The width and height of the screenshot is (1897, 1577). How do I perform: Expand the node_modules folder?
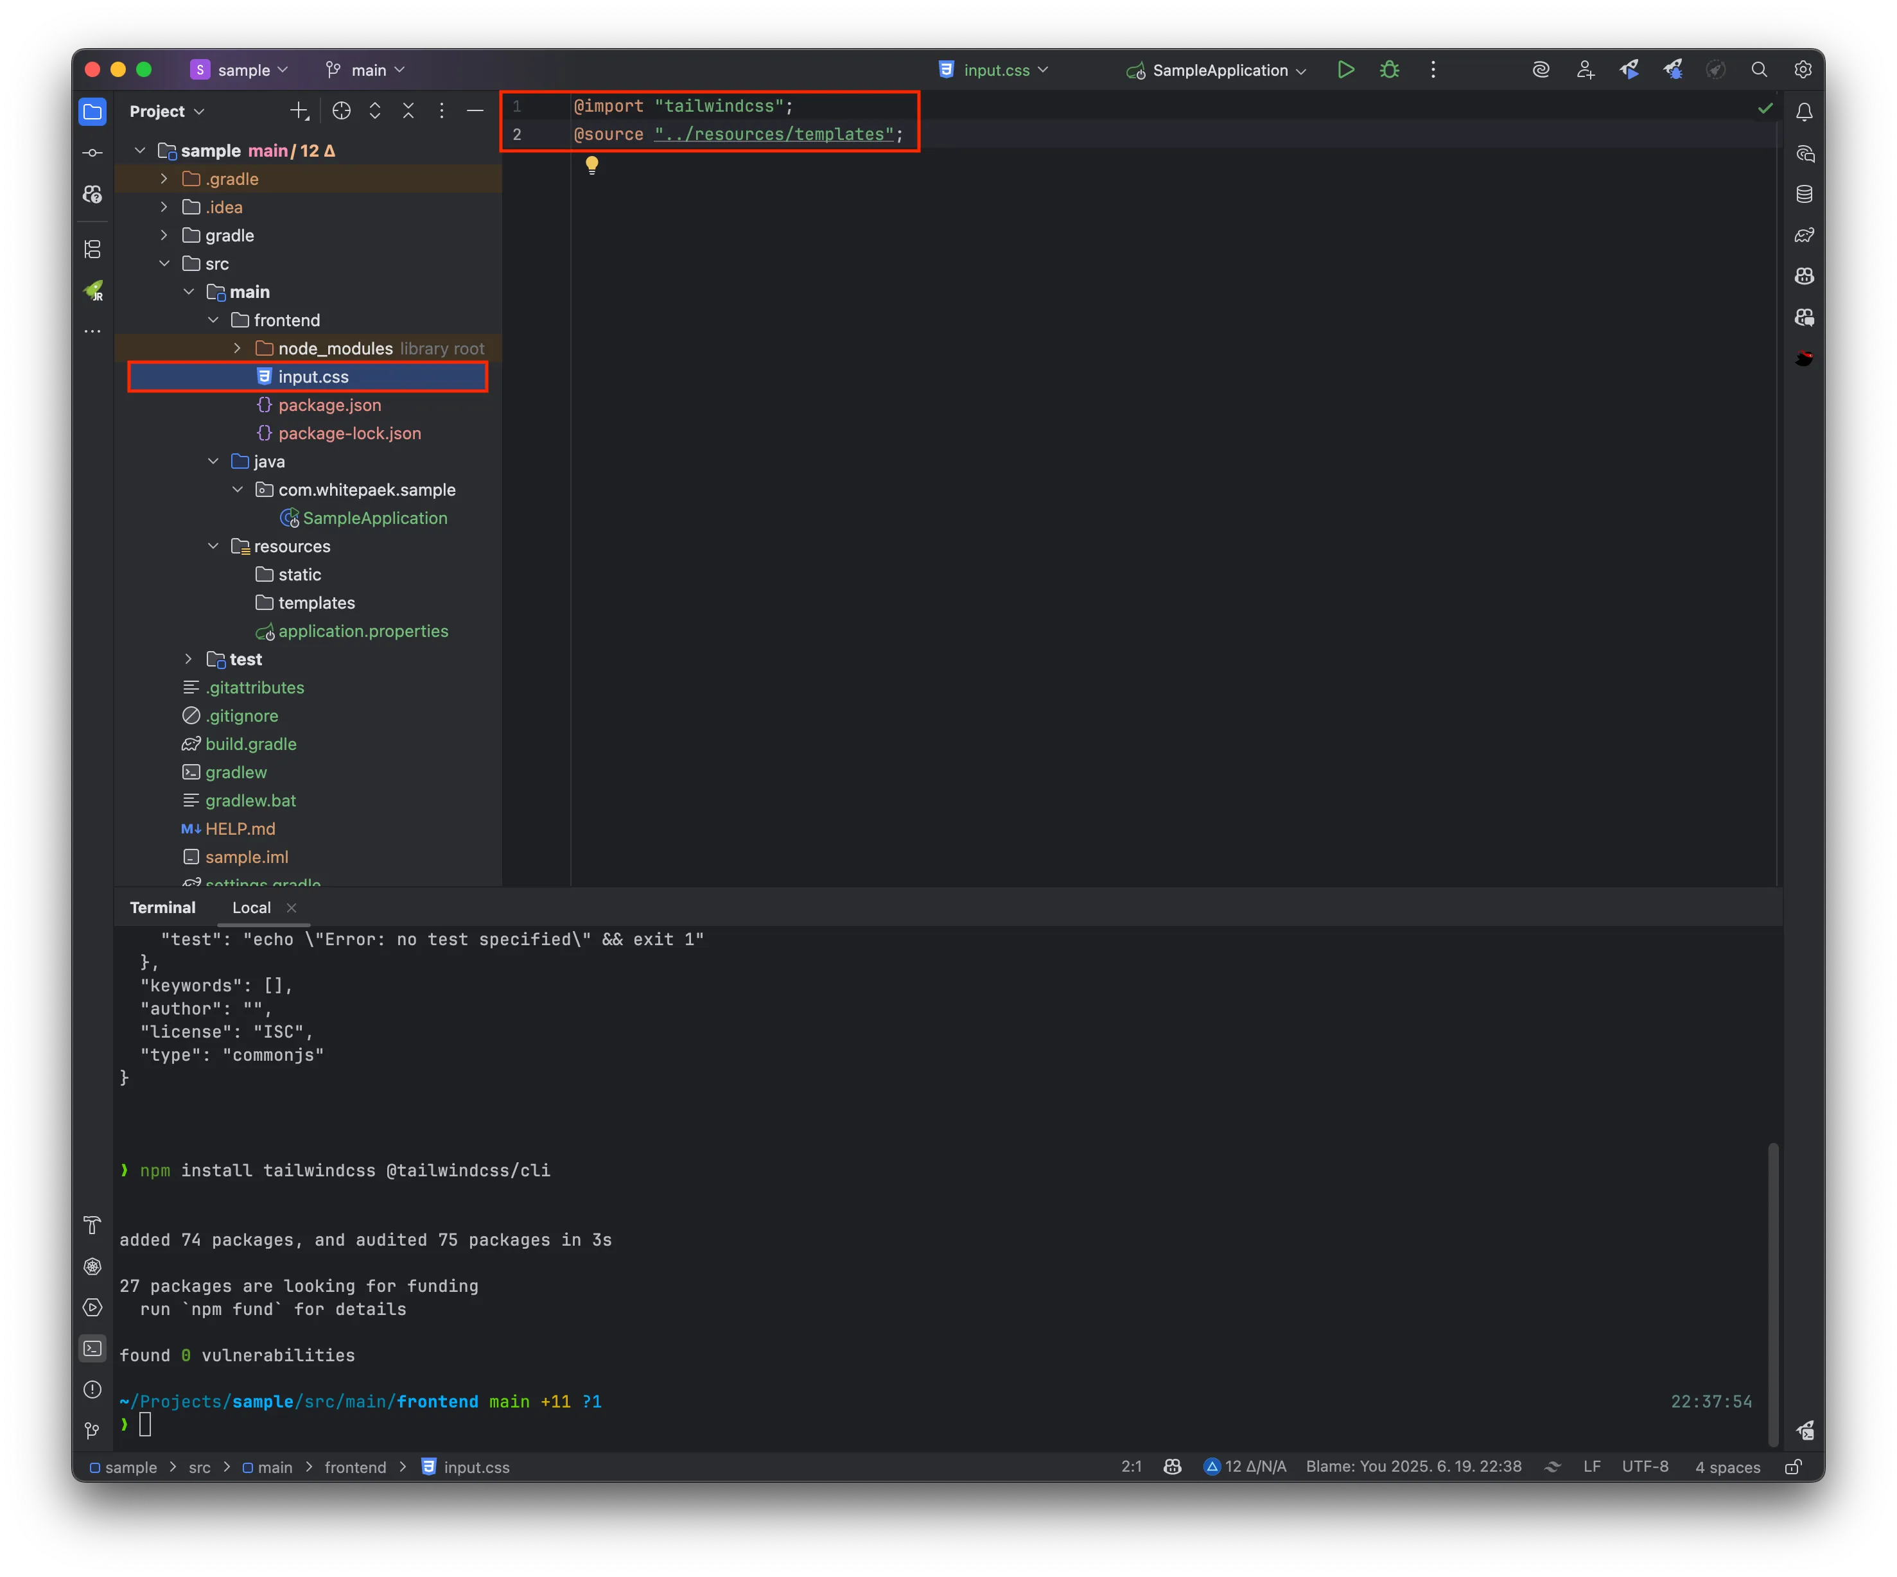238,349
